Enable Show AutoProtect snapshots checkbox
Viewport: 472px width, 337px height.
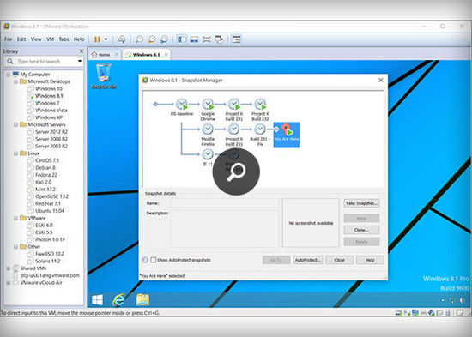pyautogui.click(x=154, y=260)
